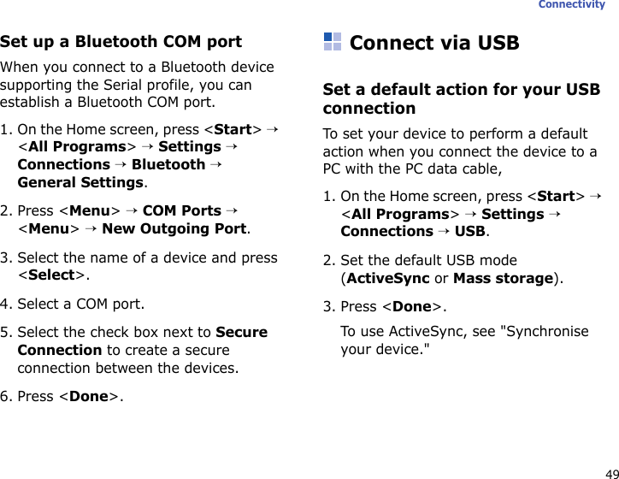Click Done in Bluetooth step 6
The height and width of the screenshot is (479, 619).
click(x=89, y=397)
